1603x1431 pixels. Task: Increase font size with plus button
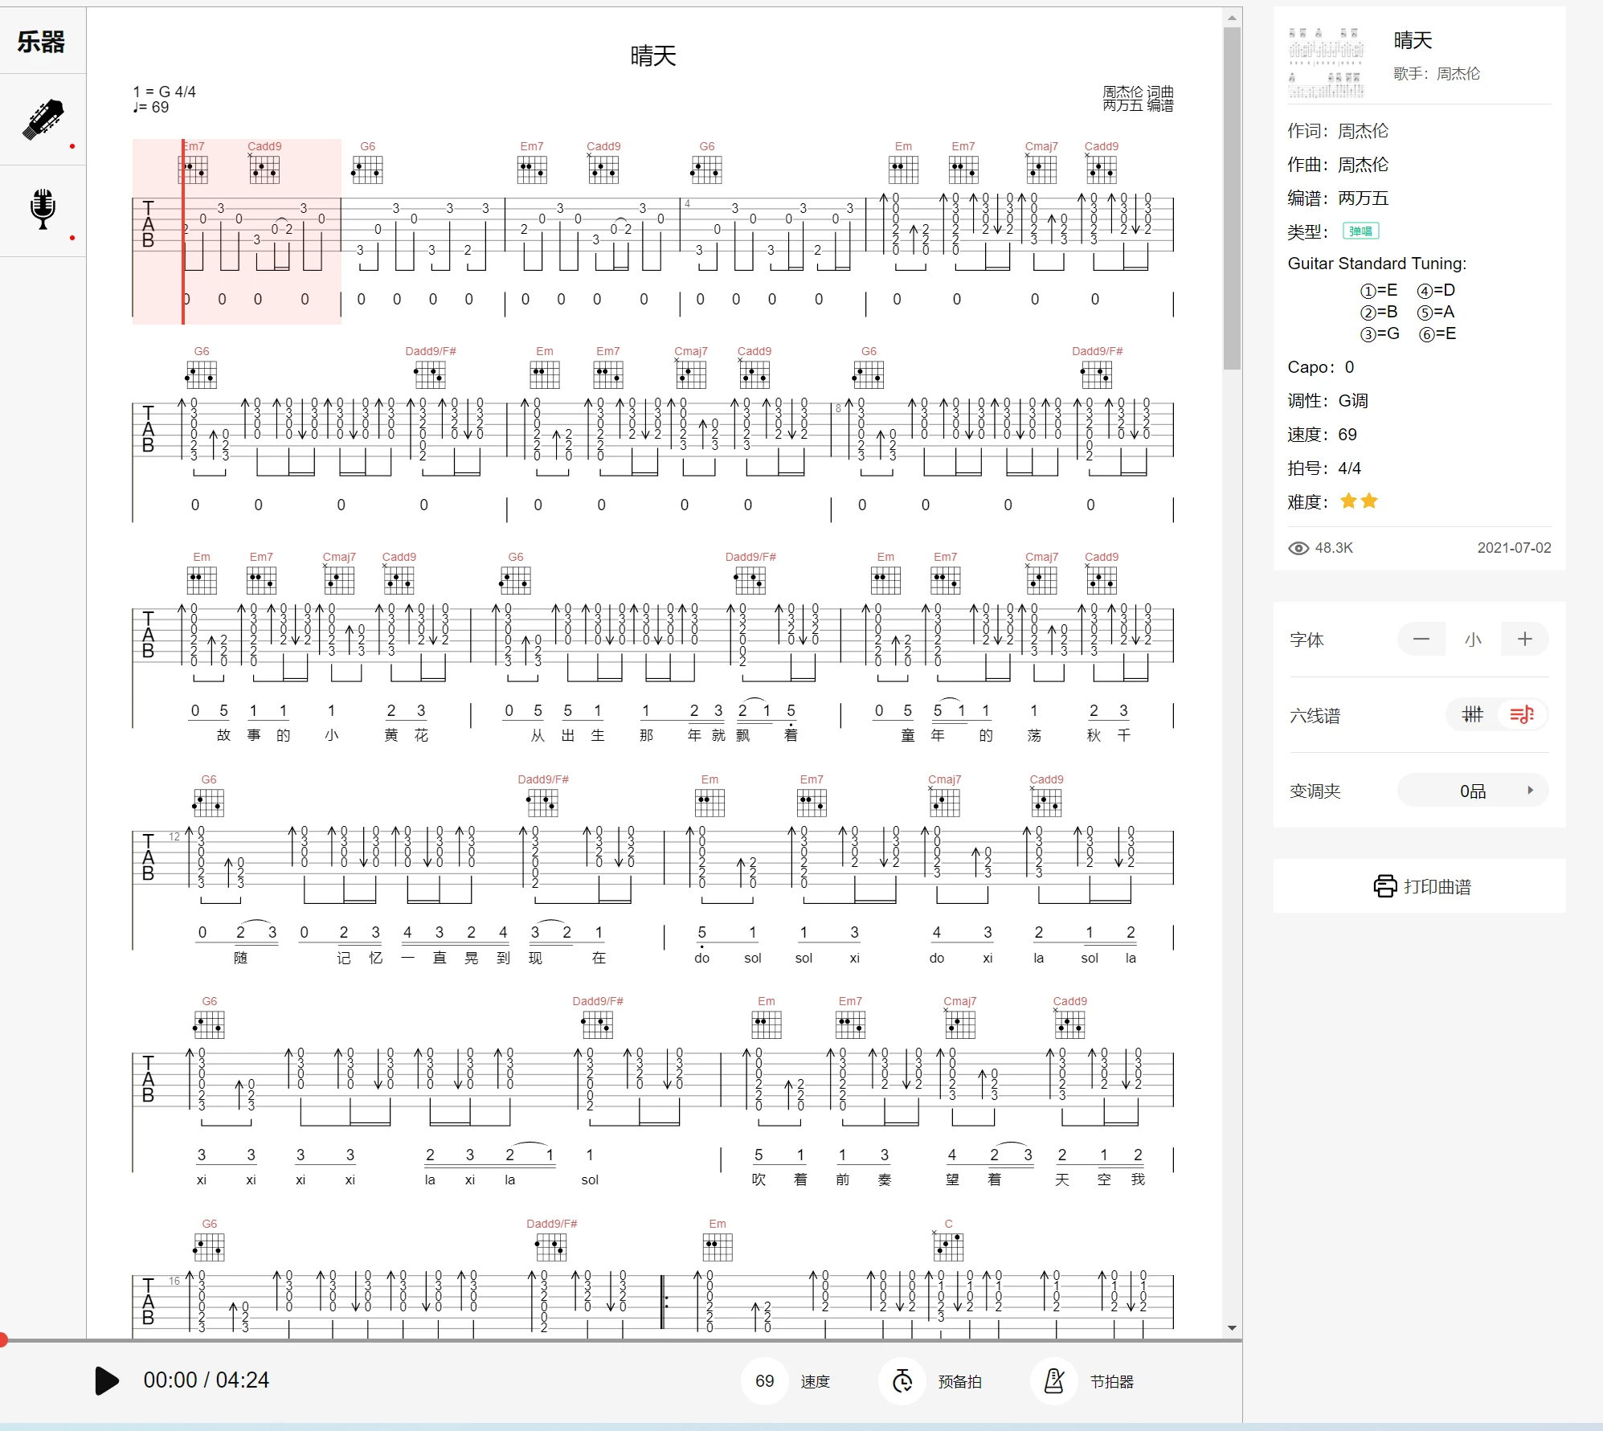pyautogui.click(x=1524, y=640)
